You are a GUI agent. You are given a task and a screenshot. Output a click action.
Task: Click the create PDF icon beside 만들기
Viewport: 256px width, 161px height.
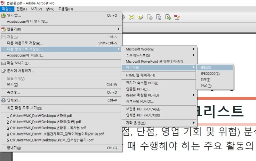(x=4, y=29)
